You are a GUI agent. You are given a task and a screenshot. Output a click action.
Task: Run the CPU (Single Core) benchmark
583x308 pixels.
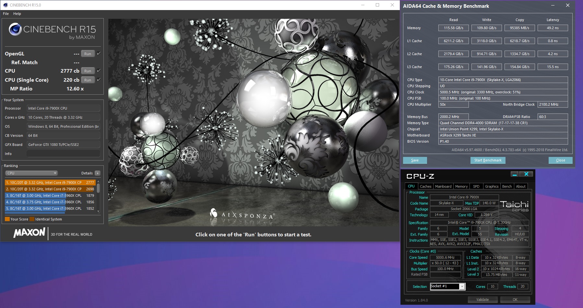[x=88, y=80]
